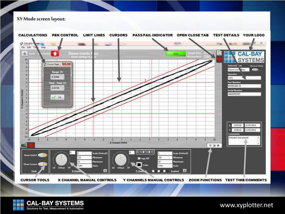Select the Y1 radio button
The height and width of the screenshot is (214, 285).
(138, 152)
